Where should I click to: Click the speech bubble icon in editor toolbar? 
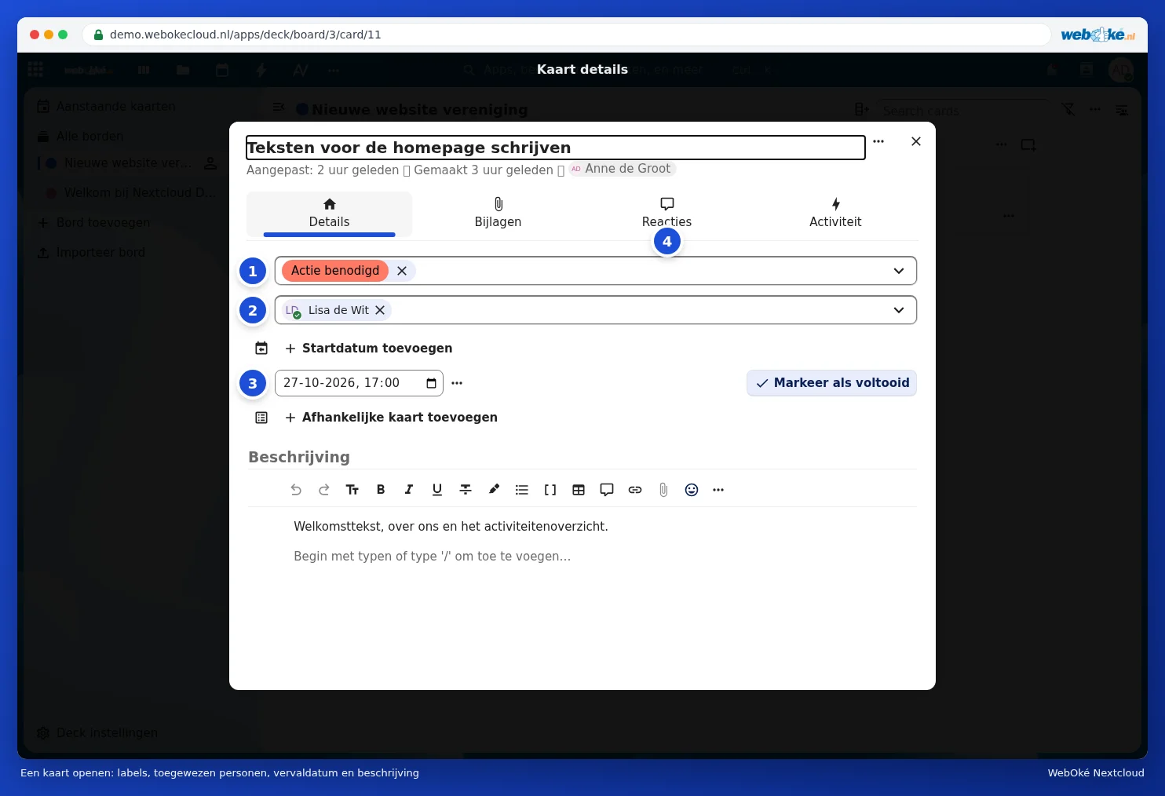point(607,490)
